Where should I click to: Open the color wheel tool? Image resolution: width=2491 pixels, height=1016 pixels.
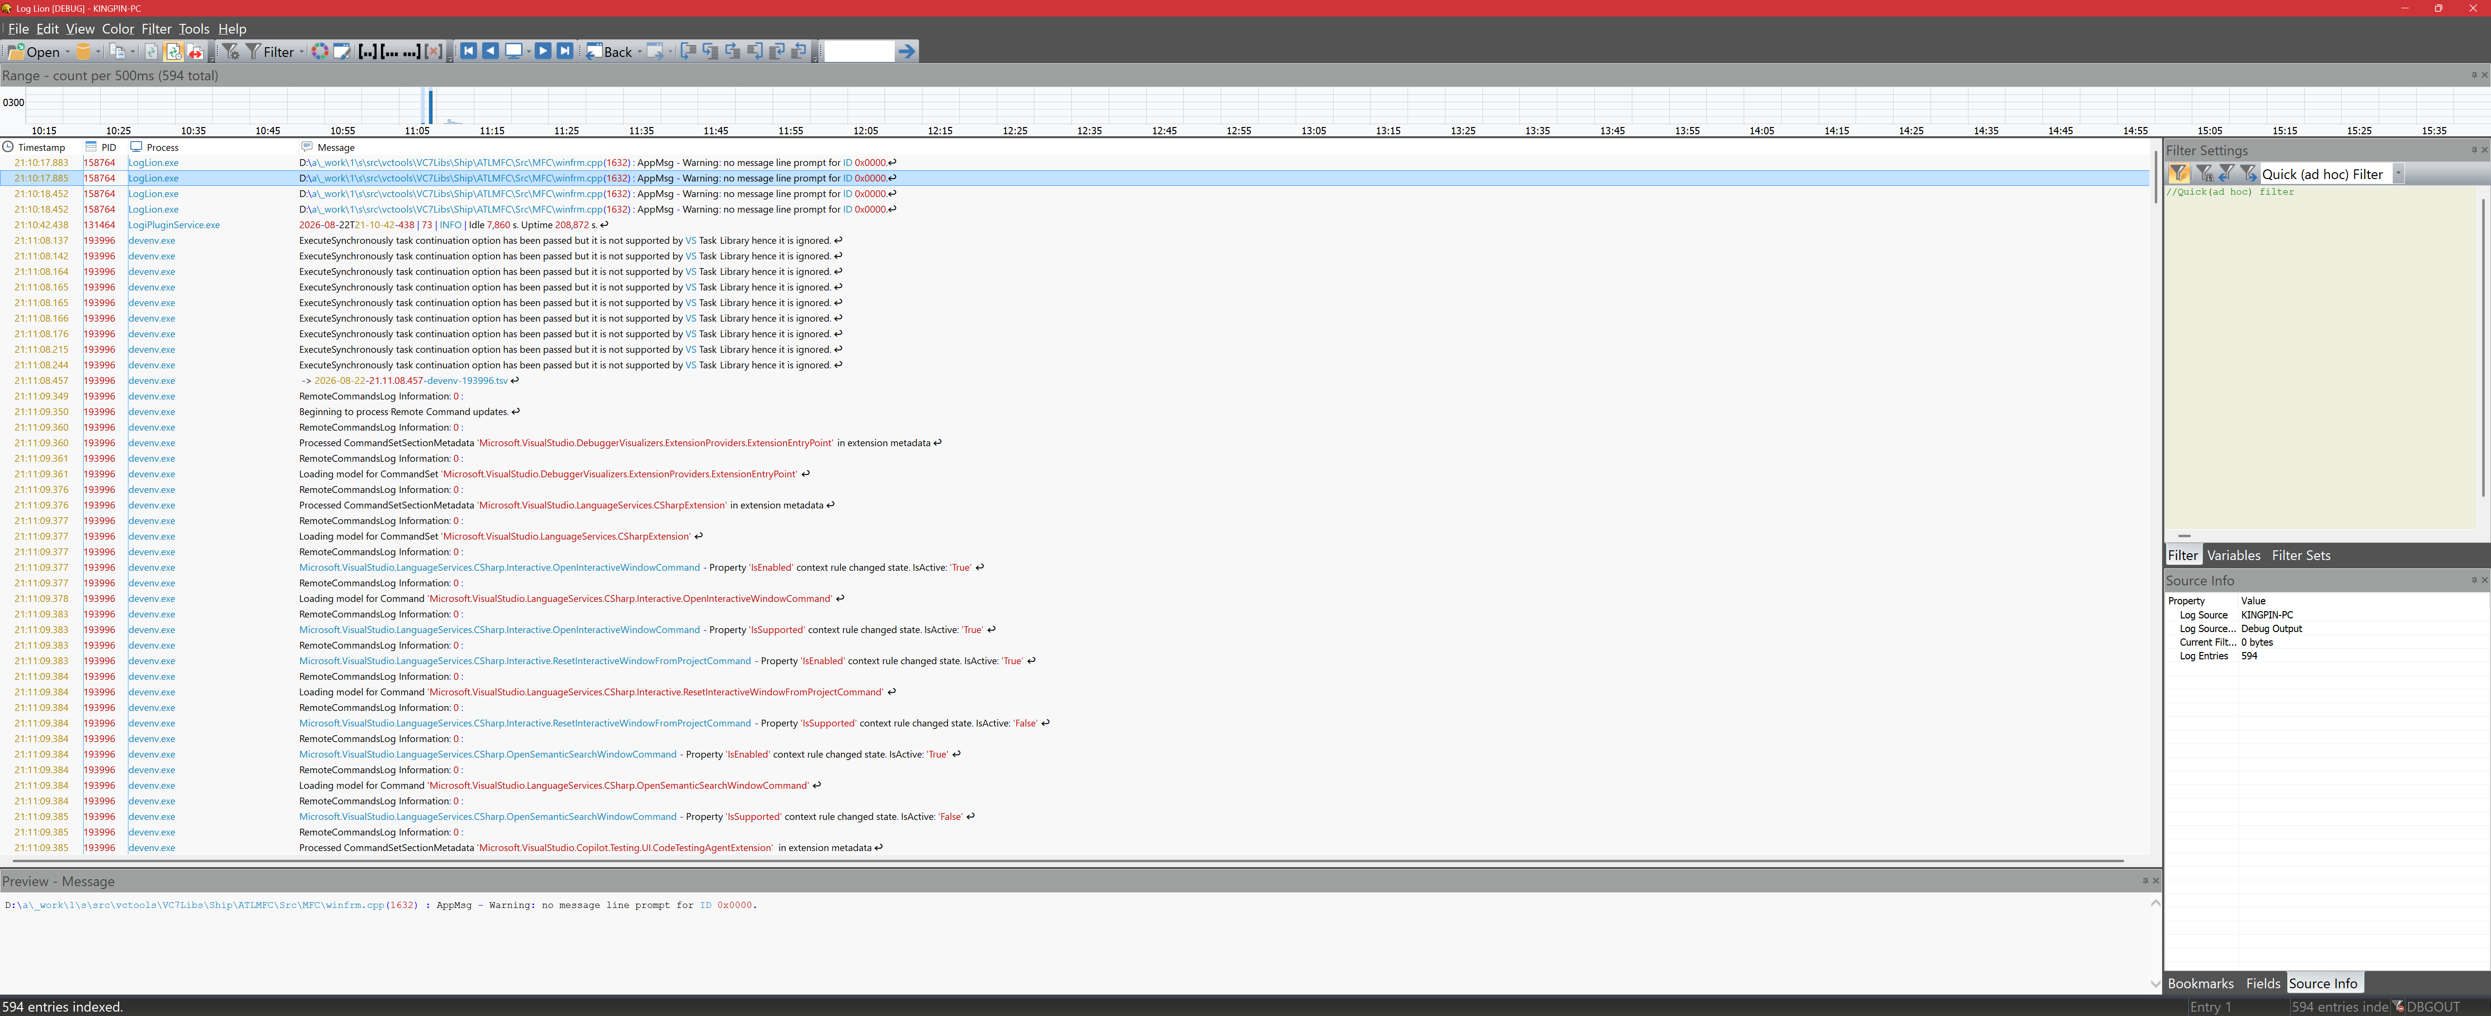[320, 51]
